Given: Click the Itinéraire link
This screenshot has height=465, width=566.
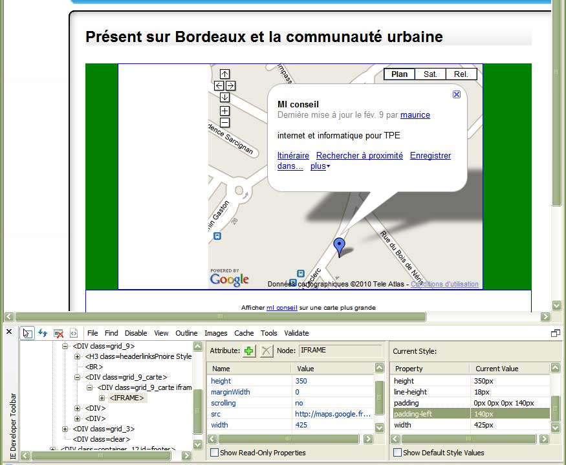Looking at the screenshot, I should coord(293,156).
